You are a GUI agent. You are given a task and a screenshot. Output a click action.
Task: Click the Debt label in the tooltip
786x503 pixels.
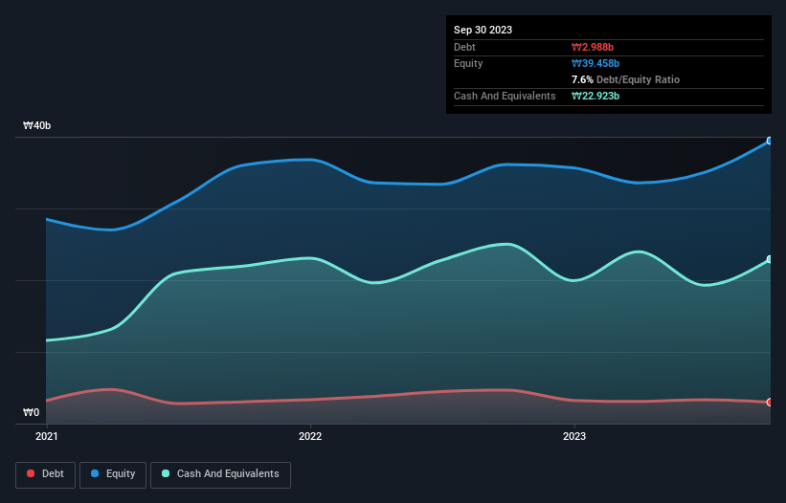(x=464, y=47)
